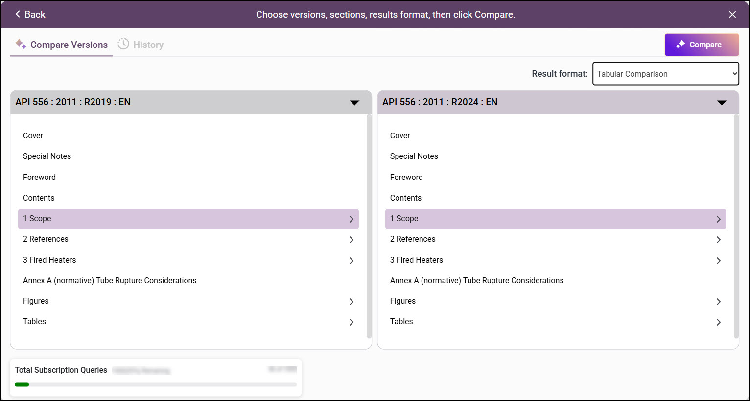The width and height of the screenshot is (750, 401).
Task: Select Annex A Tube Rupture in left list
Action: pyautogui.click(x=110, y=281)
